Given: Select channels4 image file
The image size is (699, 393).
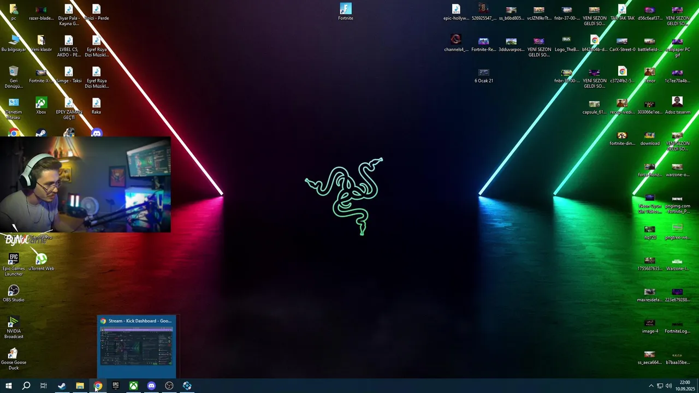Looking at the screenshot, I should tap(456, 43).
